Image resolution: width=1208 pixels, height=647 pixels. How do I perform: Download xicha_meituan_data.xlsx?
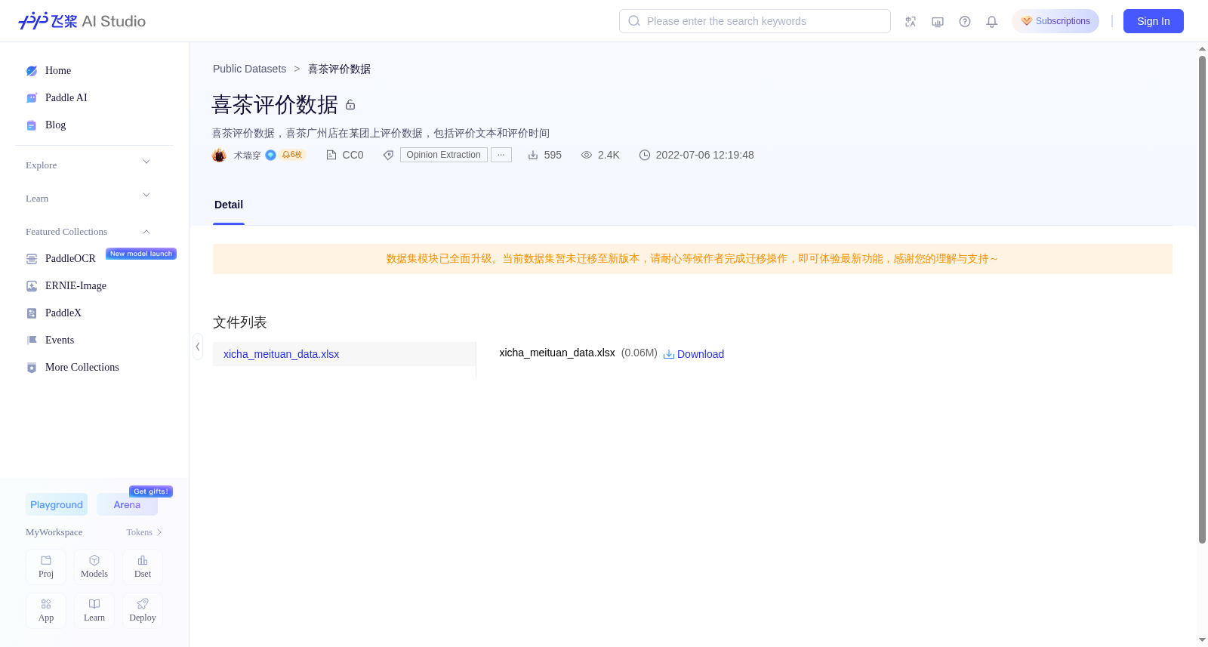coord(694,354)
